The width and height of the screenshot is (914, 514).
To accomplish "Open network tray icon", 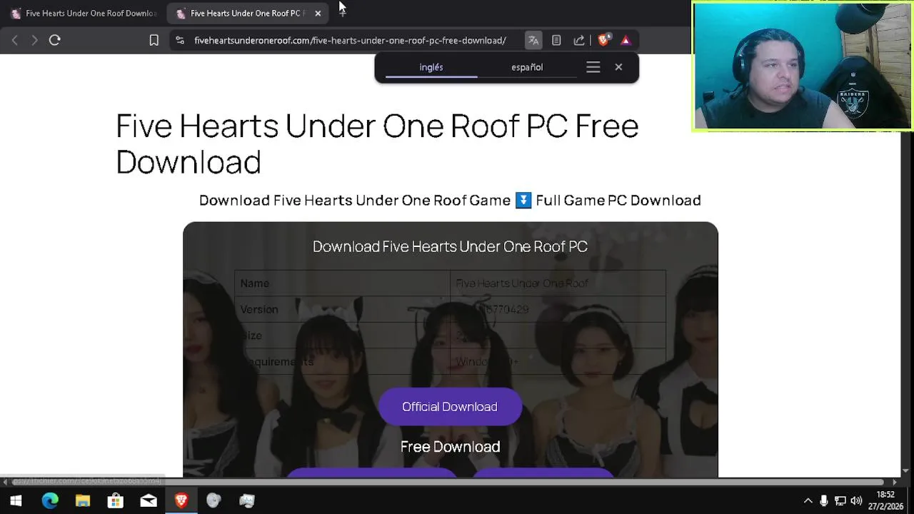I will (840, 500).
